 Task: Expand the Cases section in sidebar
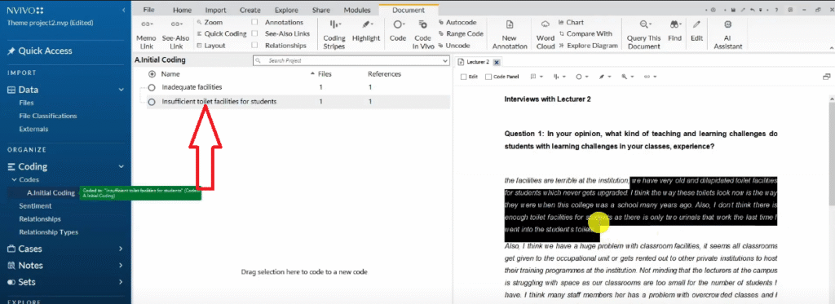click(x=121, y=249)
